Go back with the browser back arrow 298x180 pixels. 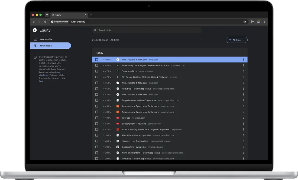pyautogui.click(x=34, y=22)
